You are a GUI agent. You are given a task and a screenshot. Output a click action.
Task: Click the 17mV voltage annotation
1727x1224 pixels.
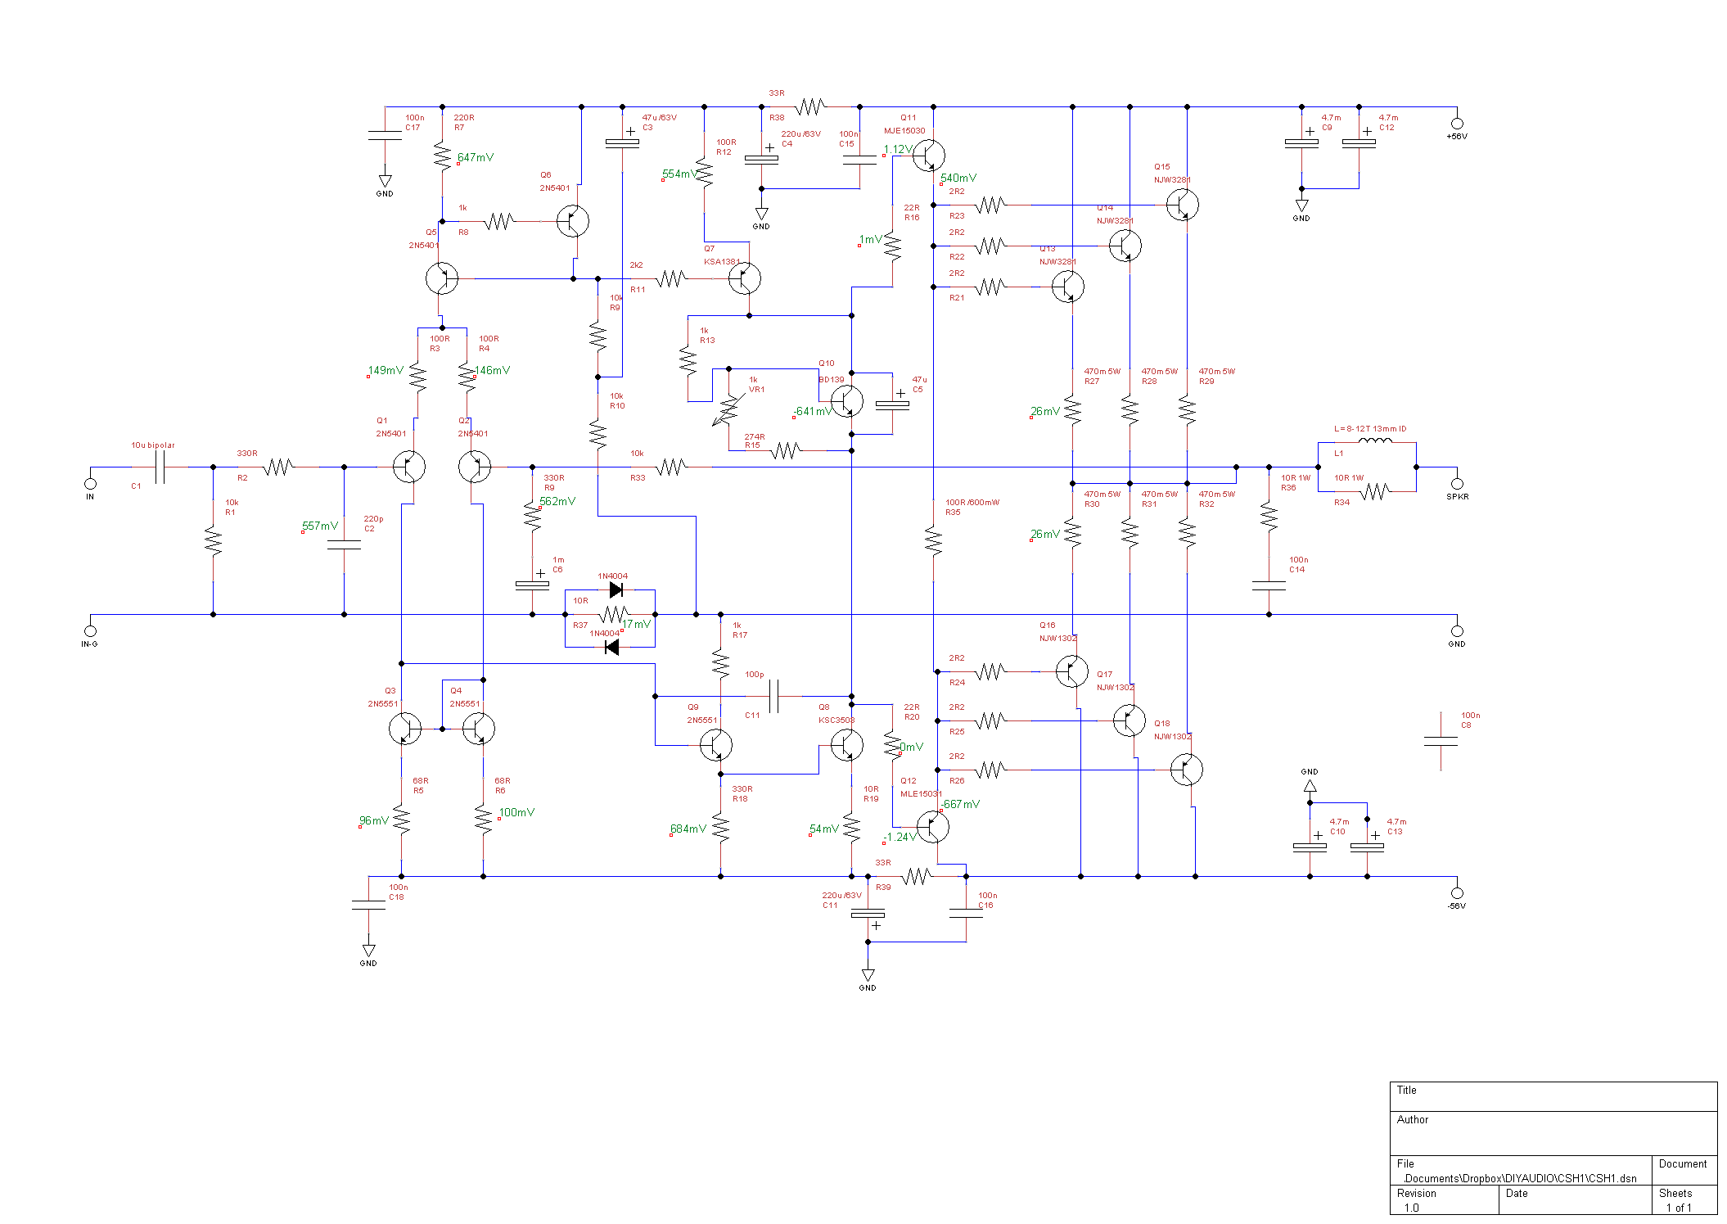pyautogui.click(x=636, y=624)
